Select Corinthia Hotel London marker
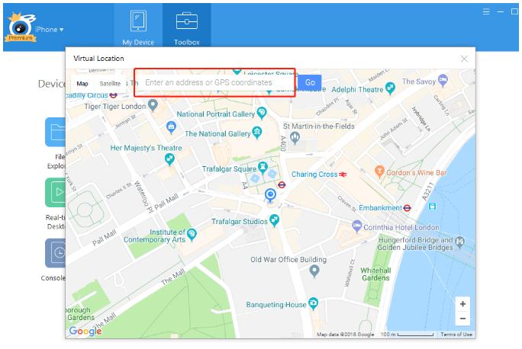Image resolution: width=522 pixels, height=349 pixels. (356, 226)
